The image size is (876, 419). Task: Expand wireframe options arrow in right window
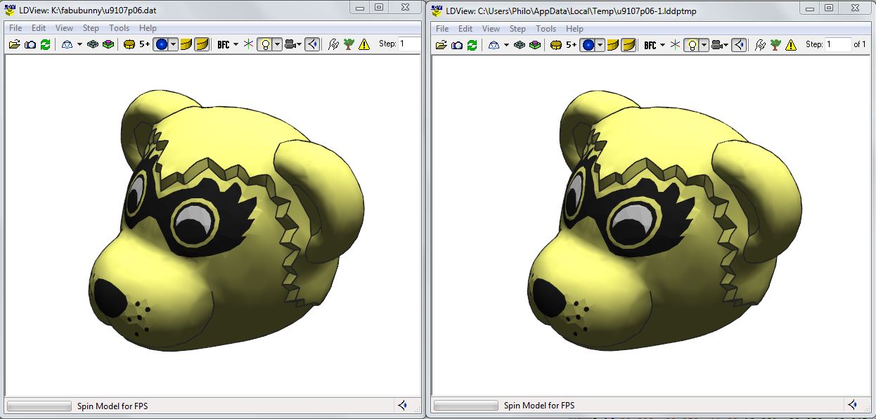click(506, 45)
